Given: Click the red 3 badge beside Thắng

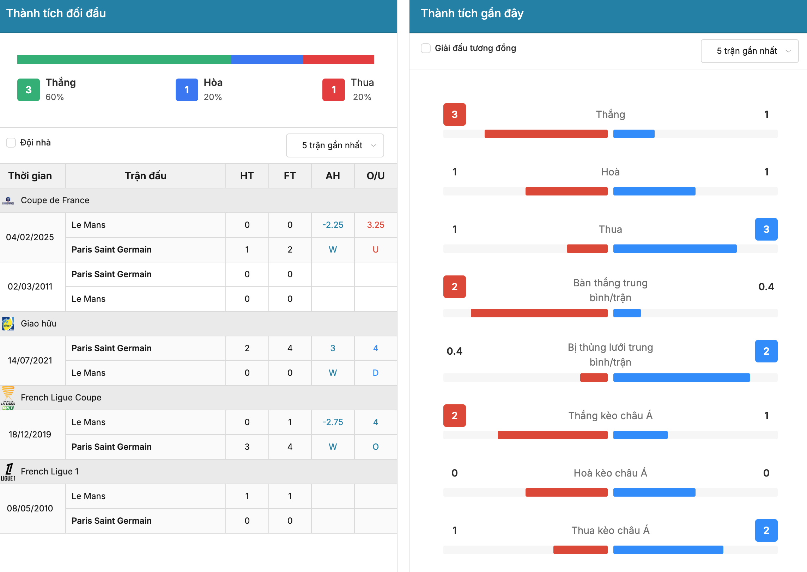Looking at the screenshot, I should tap(455, 114).
